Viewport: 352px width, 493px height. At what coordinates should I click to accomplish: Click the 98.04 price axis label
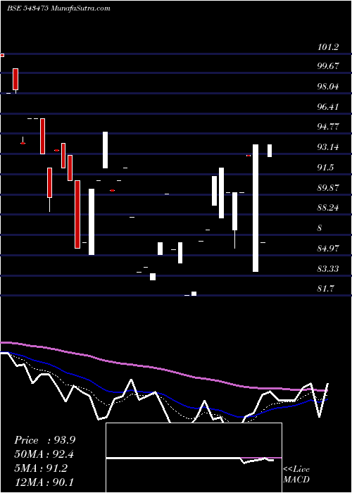point(328,86)
